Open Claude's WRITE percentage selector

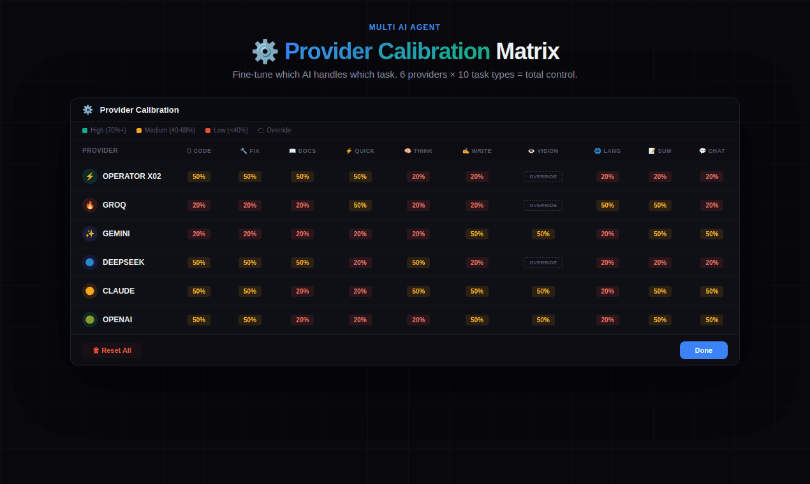click(476, 291)
